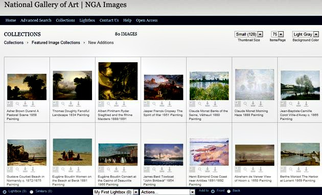Magnify Cropsey's The Spirit of War

[154, 104]
